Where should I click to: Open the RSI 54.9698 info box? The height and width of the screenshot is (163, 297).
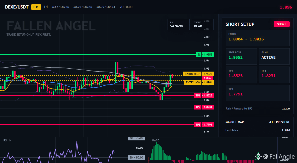[178, 24]
